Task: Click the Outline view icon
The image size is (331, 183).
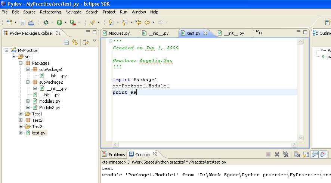Action: (x=315, y=33)
